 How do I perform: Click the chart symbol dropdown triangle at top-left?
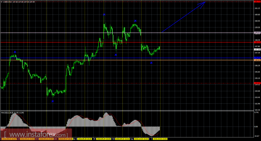2,2
